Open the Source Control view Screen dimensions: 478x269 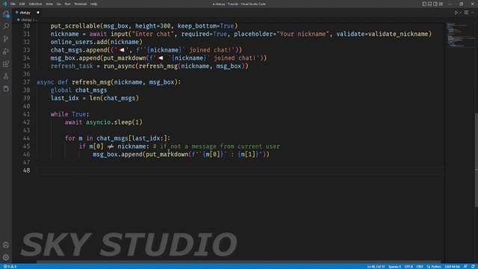(x=6, y=39)
